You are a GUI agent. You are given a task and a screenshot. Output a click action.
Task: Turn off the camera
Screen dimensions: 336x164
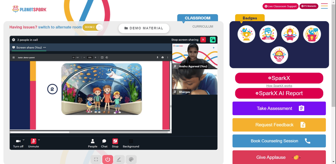pyautogui.click(x=18, y=143)
